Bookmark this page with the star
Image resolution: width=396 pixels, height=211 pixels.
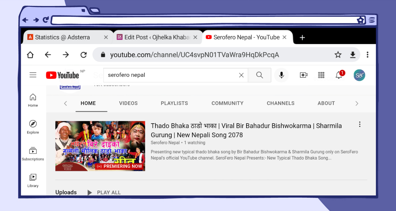pyautogui.click(x=338, y=55)
